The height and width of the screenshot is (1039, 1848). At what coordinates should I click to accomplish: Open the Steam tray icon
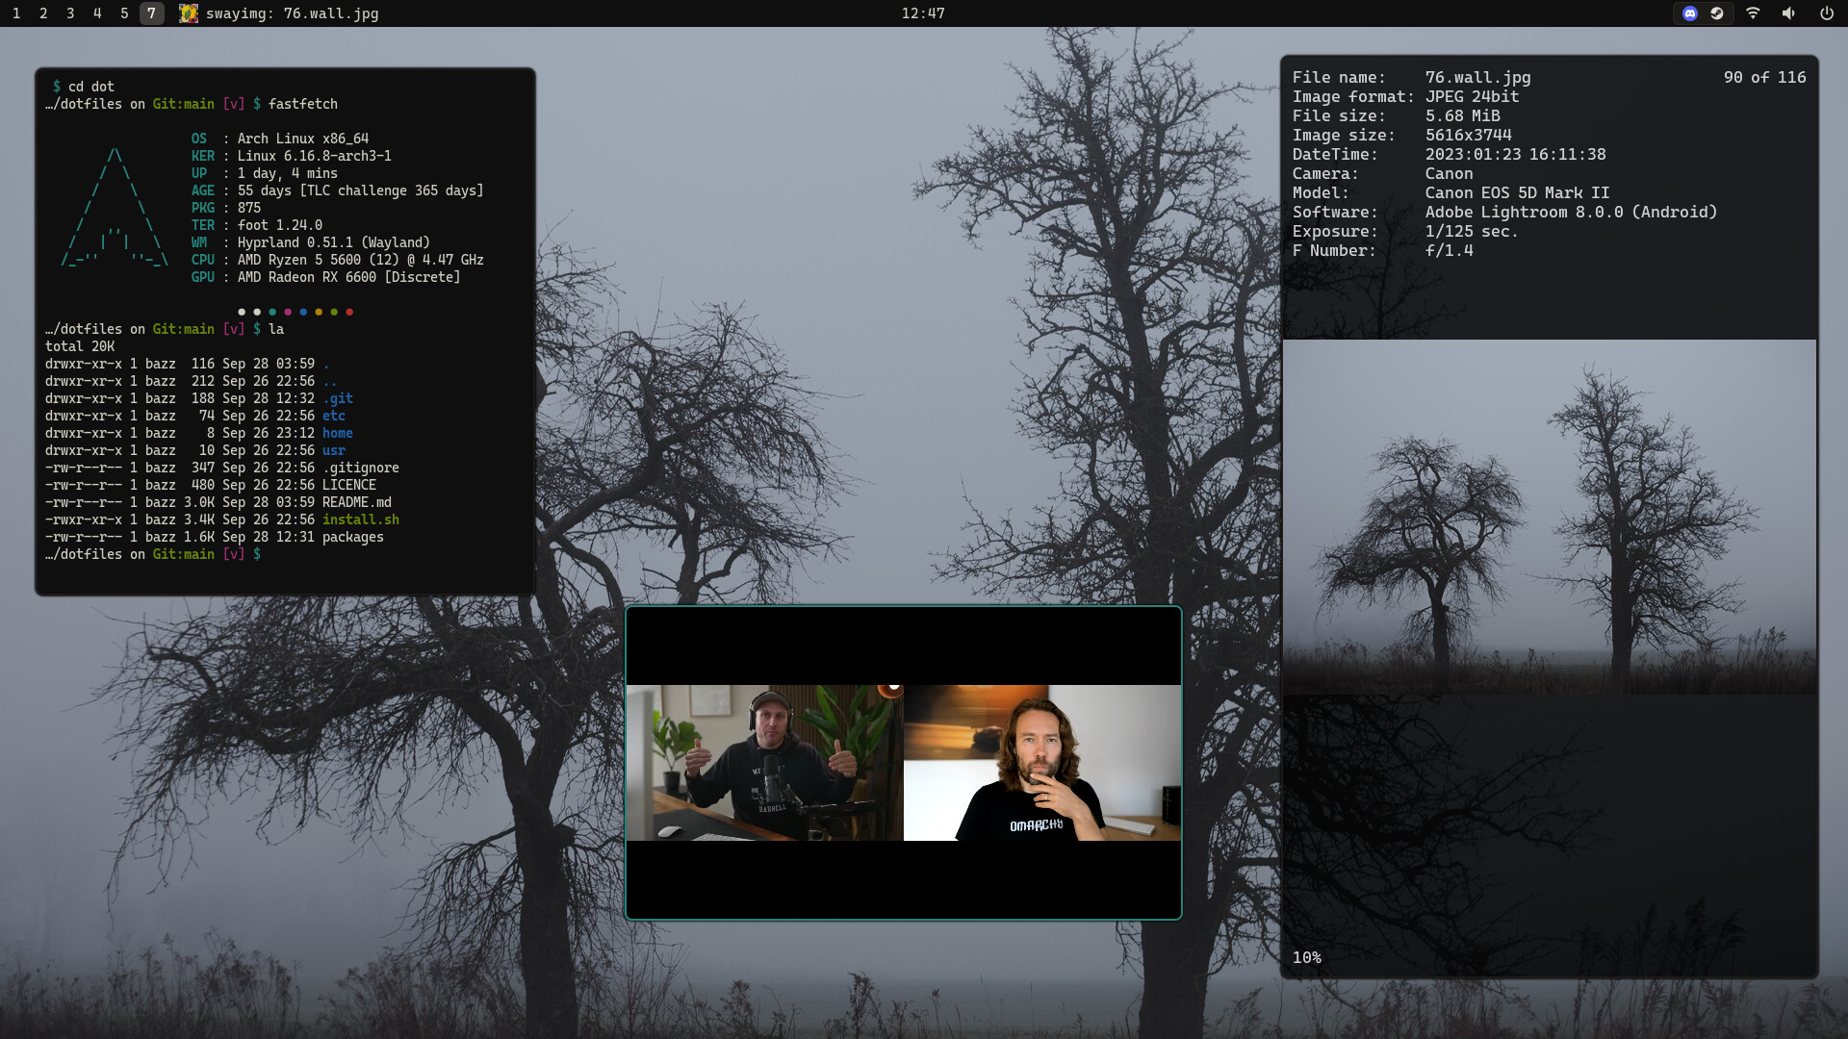(1717, 13)
